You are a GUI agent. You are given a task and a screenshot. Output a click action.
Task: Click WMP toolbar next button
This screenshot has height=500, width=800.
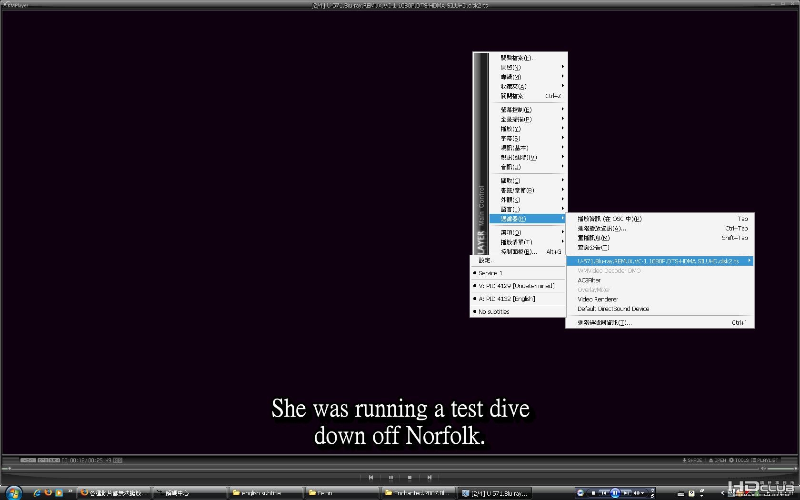pyautogui.click(x=627, y=493)
